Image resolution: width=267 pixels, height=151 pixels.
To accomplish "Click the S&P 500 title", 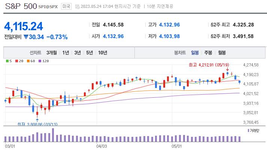I will click(x=21, y=6).
